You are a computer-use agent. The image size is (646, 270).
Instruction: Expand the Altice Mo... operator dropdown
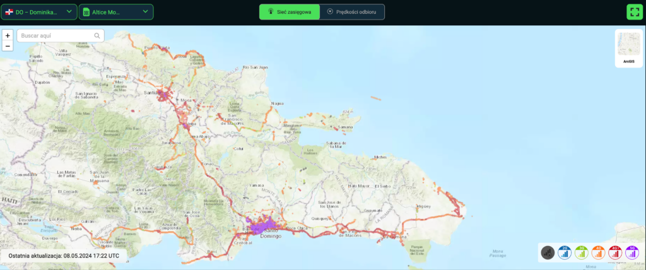pos(116,12)
